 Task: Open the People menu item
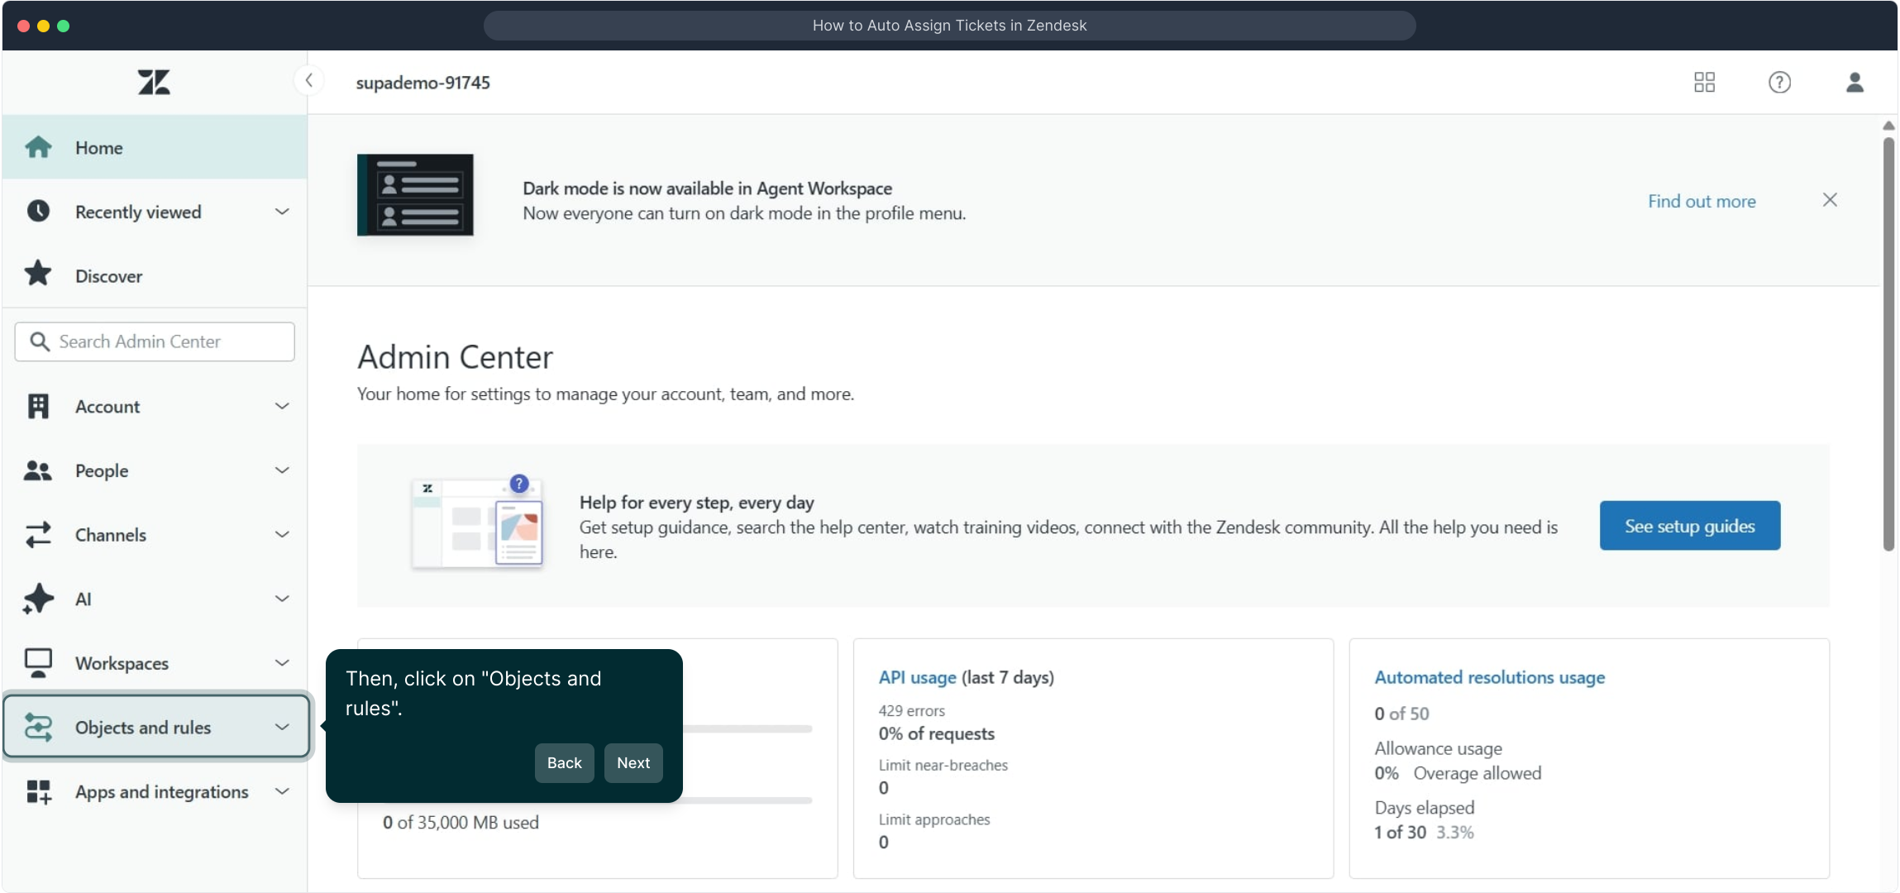point(102,470)
